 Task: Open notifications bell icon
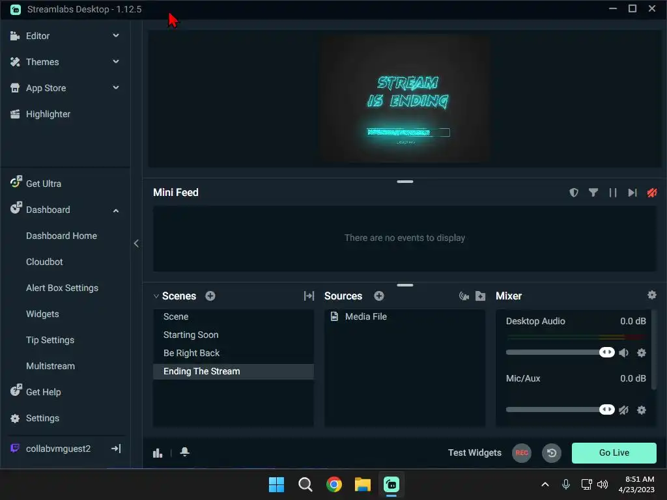(x=184, y=452)
